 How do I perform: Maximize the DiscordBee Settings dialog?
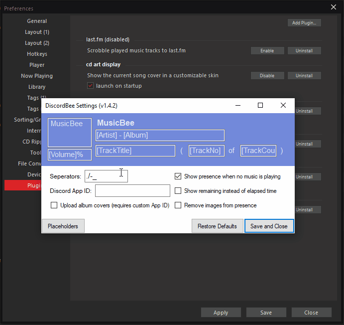pyautogui.click(x=260, y=105)
